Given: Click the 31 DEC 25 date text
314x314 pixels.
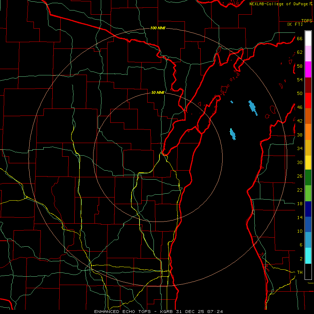Looking at the screenshot, I should click(x=191, y=312).
